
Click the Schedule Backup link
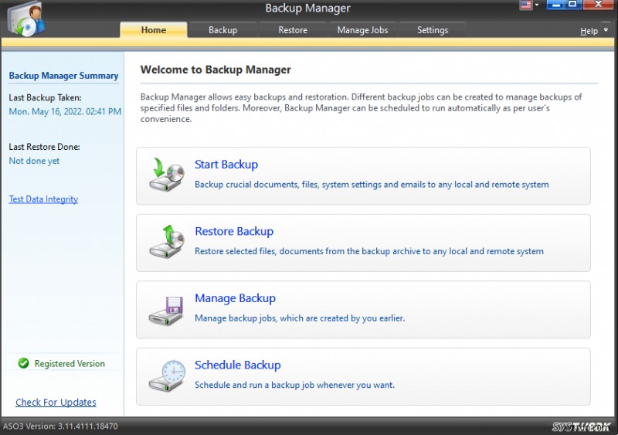pos(238,365)
